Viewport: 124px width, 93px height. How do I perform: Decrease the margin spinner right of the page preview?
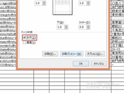88,4
